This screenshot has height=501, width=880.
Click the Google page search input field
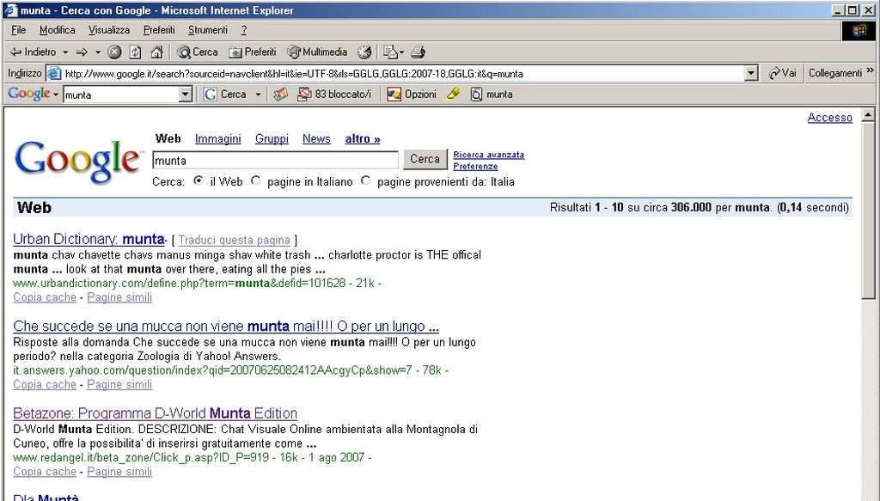(x=275, y=160)
